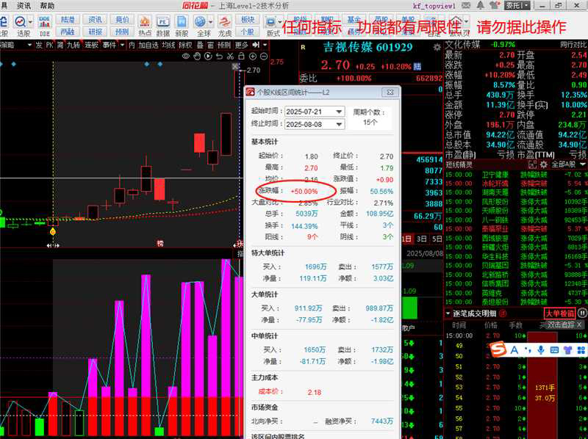This screenshot has height=439, width=588.
Task: Click 同行对比 link
Action: [x=574, y=44]
